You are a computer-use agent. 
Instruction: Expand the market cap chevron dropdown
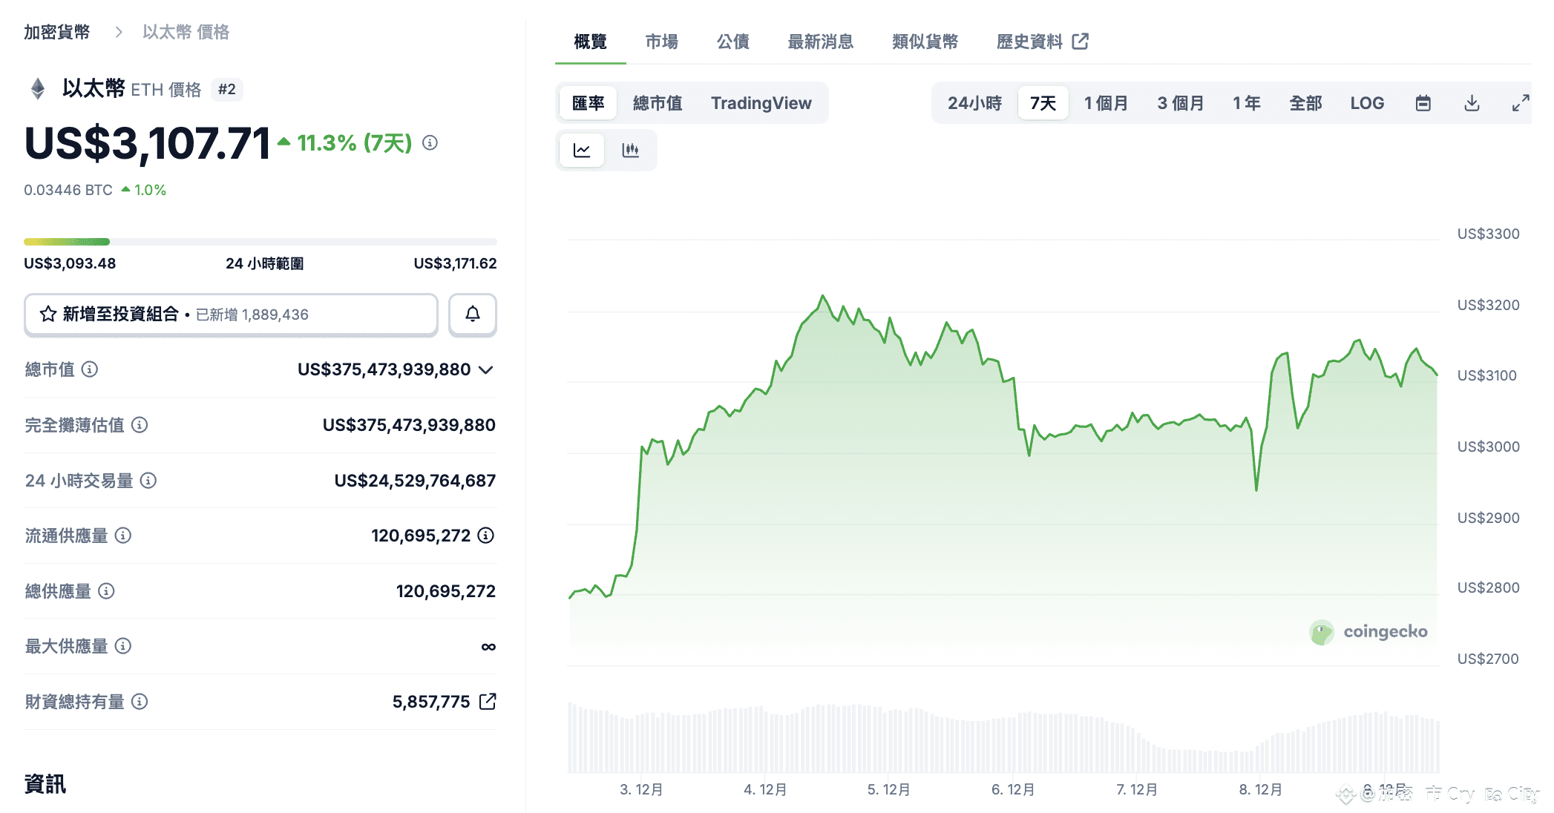486,369
